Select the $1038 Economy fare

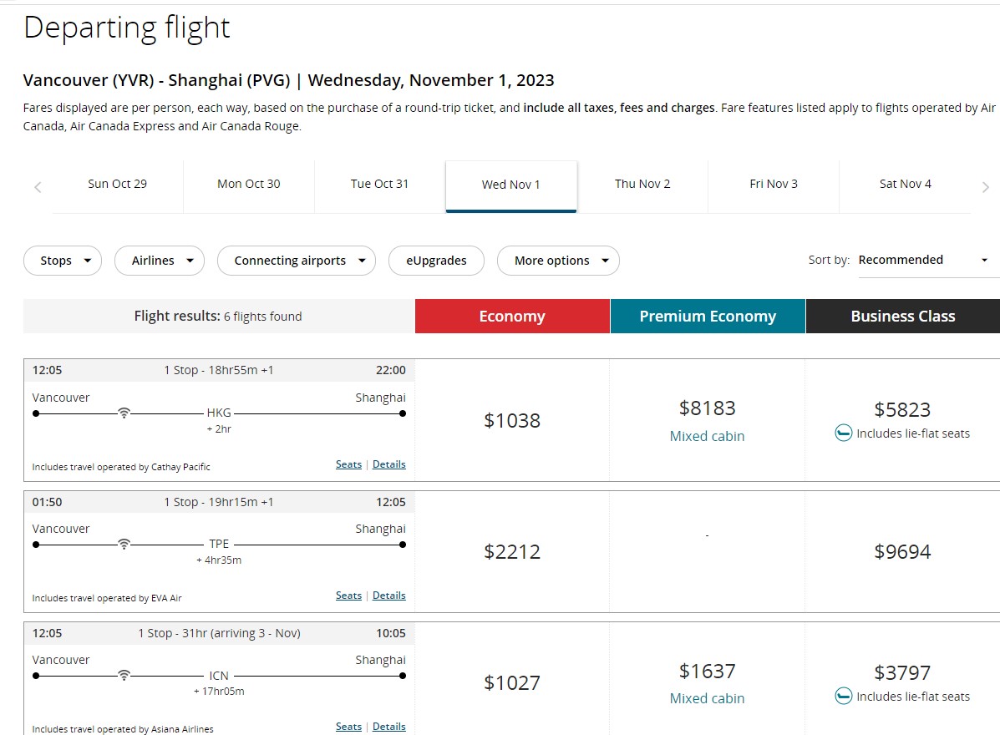pos(512,420)
